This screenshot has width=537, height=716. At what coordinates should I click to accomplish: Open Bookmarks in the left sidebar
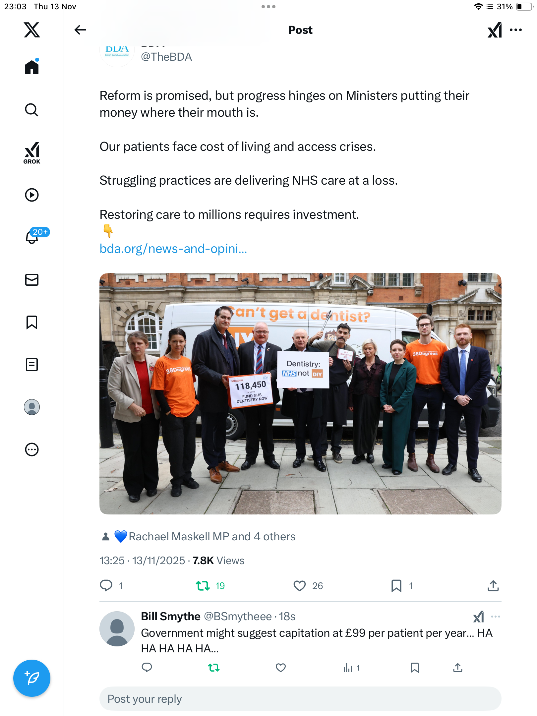point(32,322)
